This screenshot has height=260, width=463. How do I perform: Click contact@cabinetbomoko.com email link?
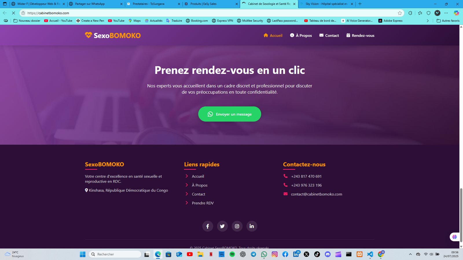pos(316,194)
